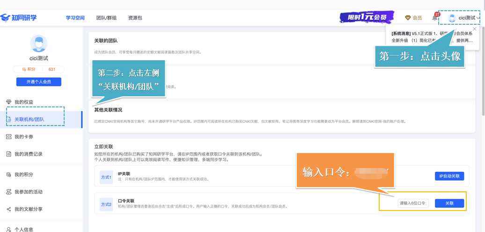Click the 限时1元会员 promo banner
The width and height of the screenshot is (485, 232).
click(x=367, y=17)
